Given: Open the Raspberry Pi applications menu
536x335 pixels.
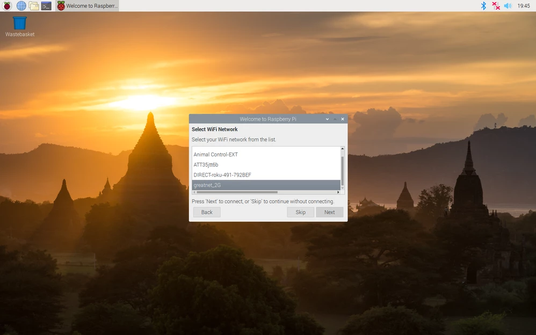Looking at the screenshot, I should pyautogui.click(x=7, y=6).
